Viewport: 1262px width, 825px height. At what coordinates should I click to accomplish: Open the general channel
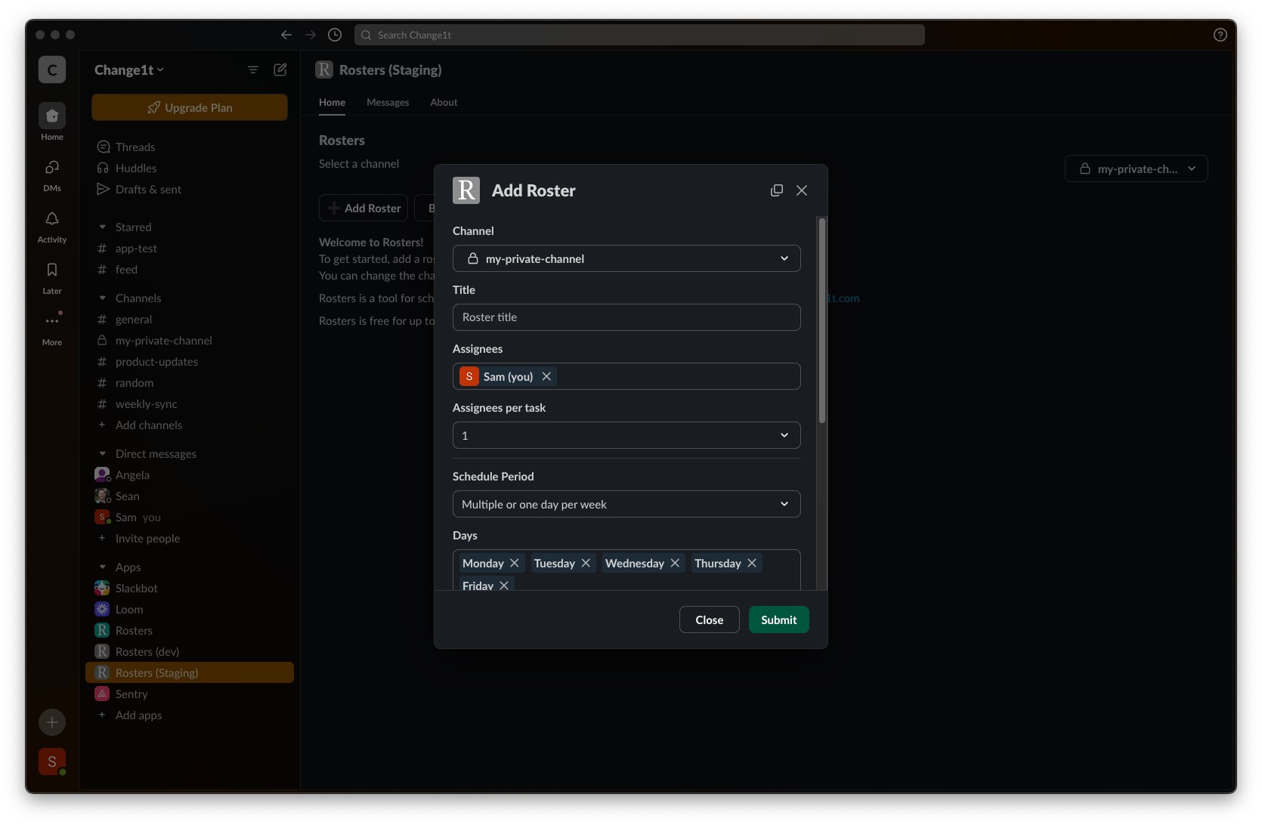pos(190,319)
